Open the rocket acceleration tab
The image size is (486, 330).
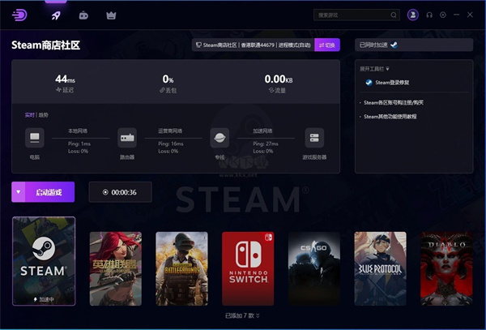pyautogui.click(x=56, y=15)
